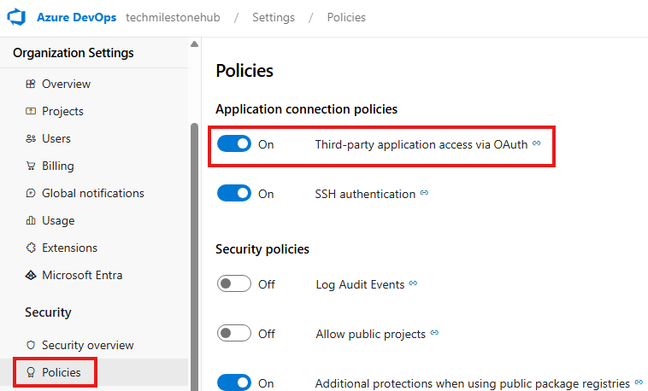Screen dimensions: 648x391
Task: Open the Security overview page
Action: coord(87,345)
